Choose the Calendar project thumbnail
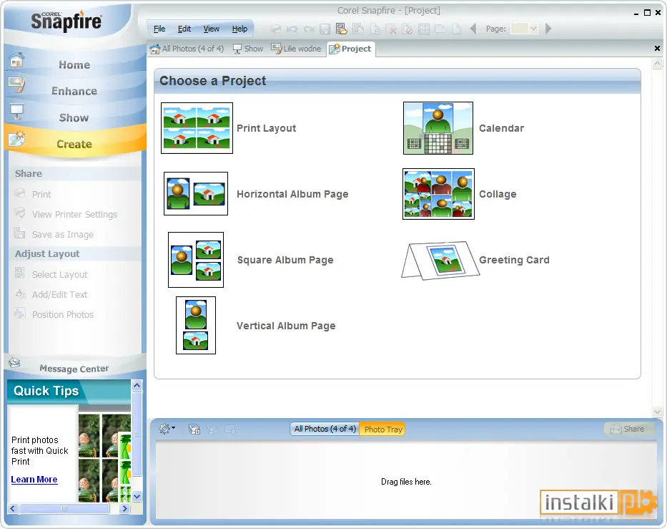Viewport: 667px width, 529px height. 438,128
